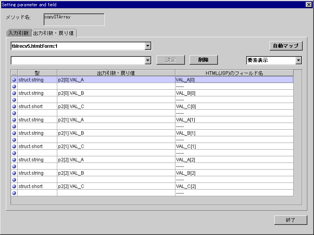The width and height of the screenshot is (314, 235).
Task: Click the blue sphere icon beside p2[0].VAL_B
Action: coord(14,93)
